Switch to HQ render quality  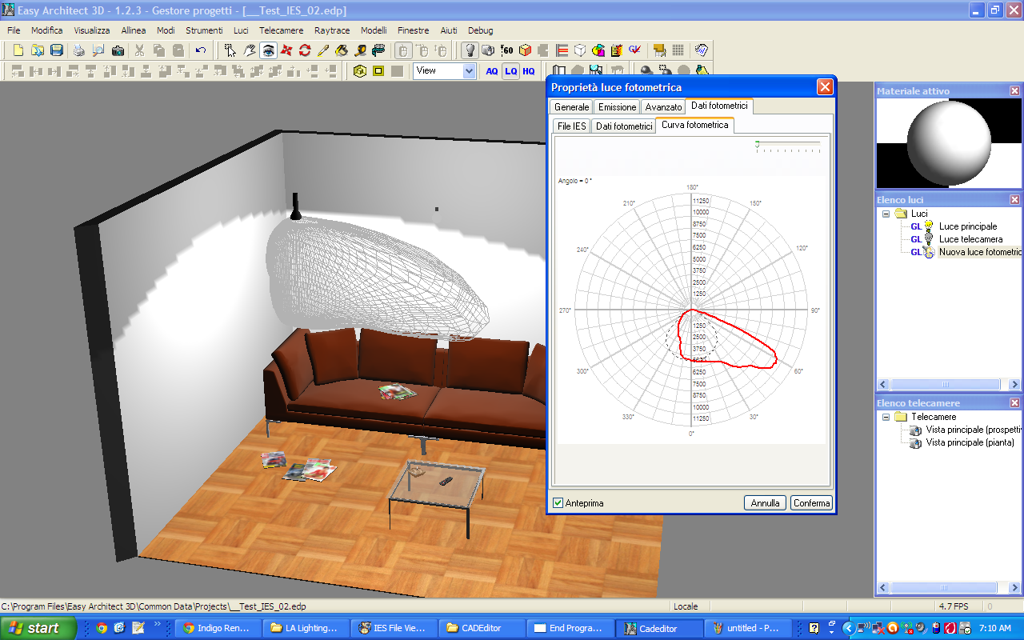coord(529,71)
